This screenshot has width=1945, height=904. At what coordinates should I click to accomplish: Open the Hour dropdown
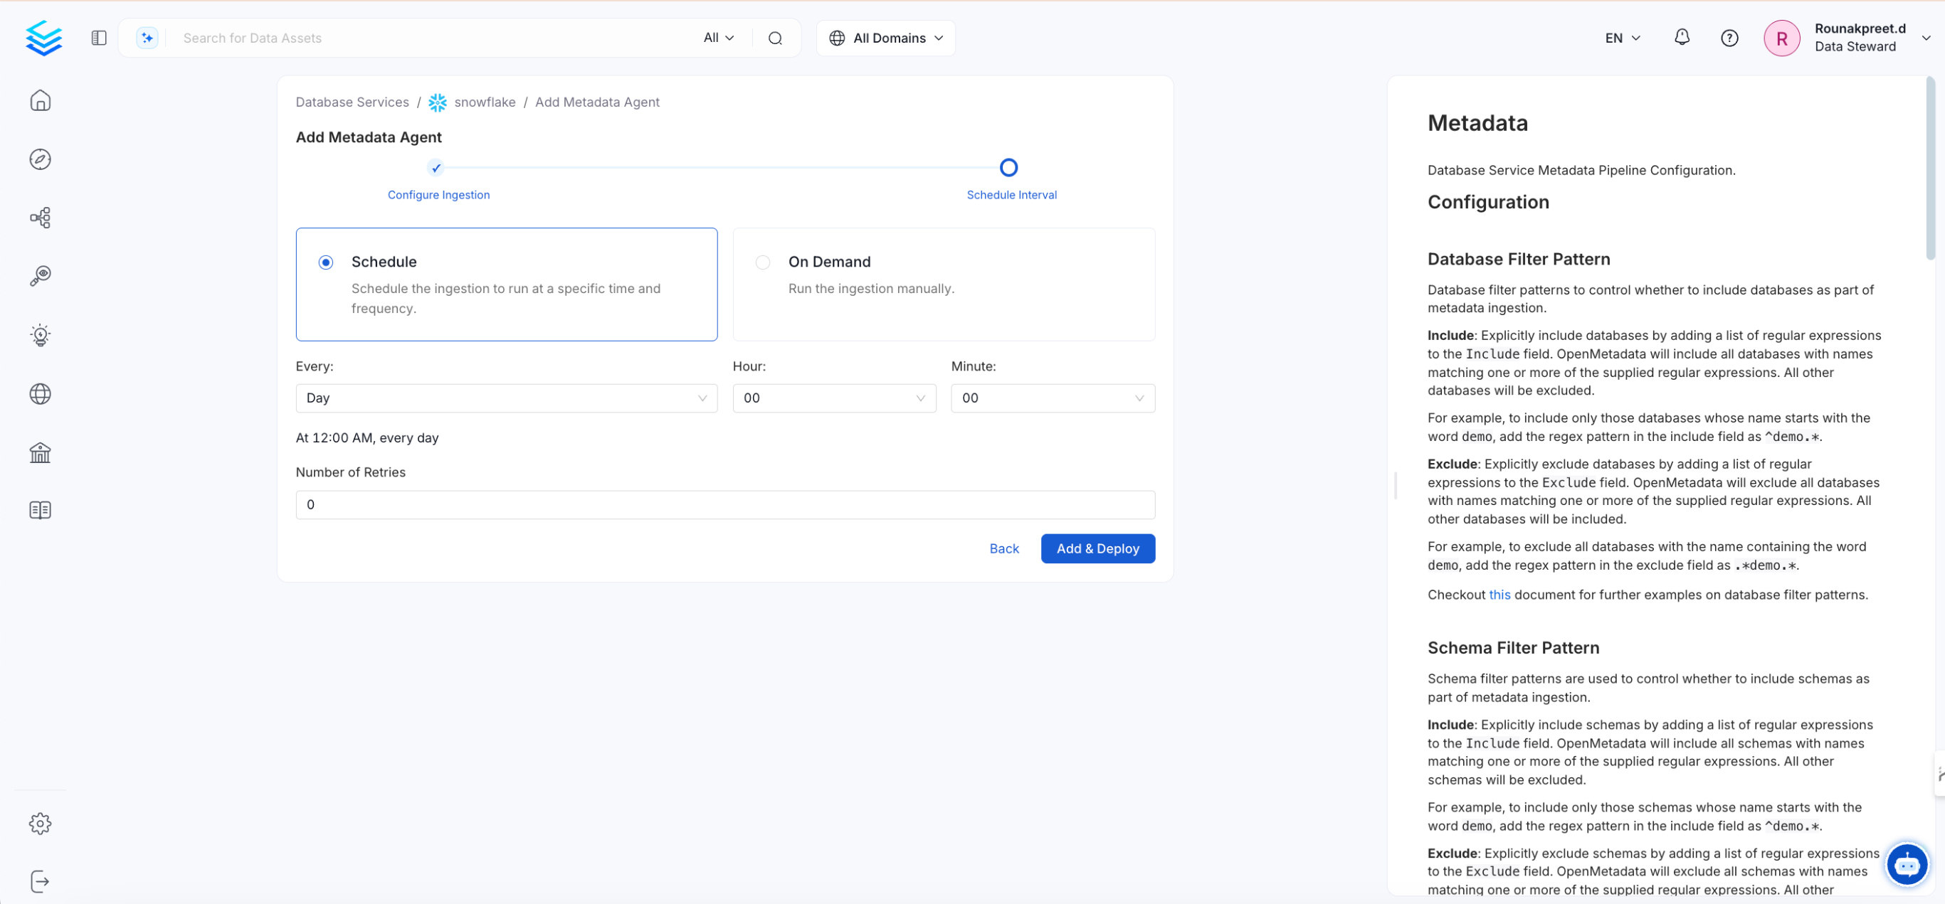point(833,398)
